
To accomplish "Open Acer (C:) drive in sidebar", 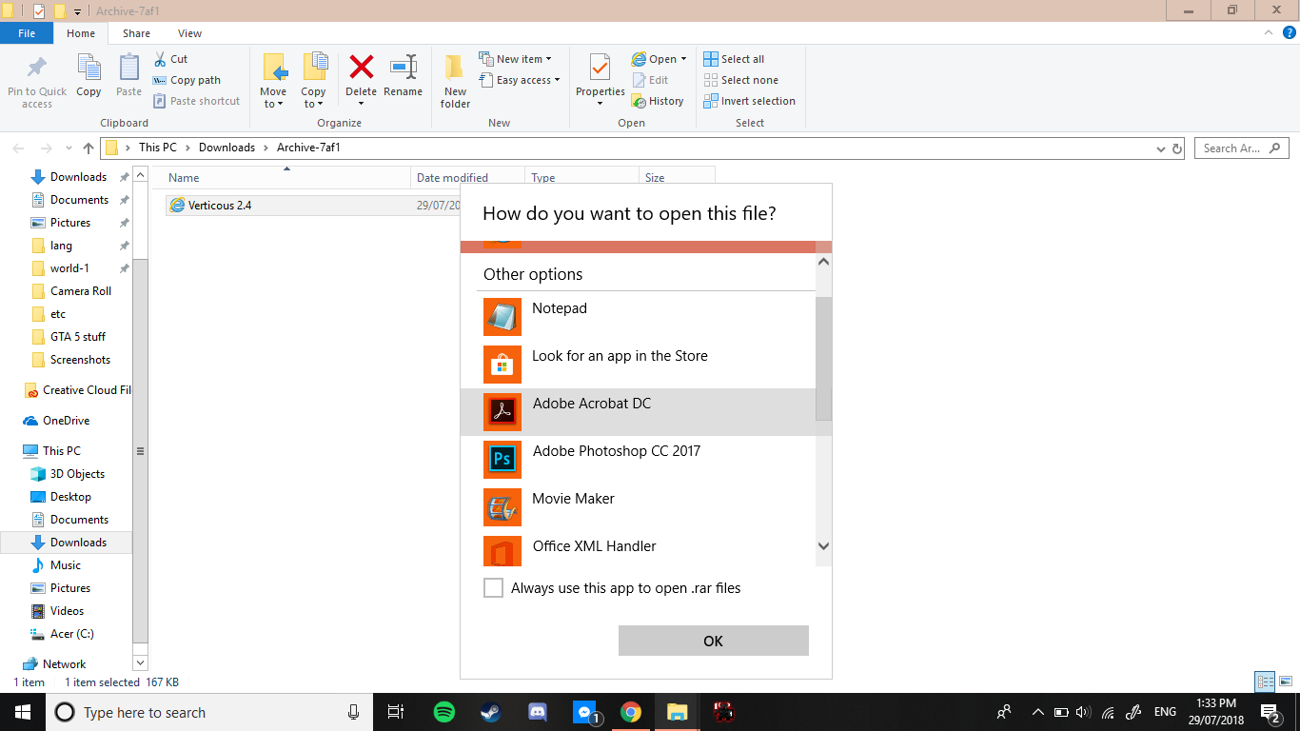I will tap(71, 634).
